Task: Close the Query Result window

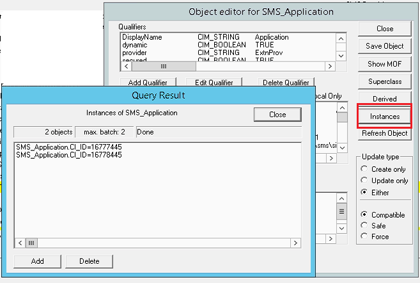Action: (277, 115)
